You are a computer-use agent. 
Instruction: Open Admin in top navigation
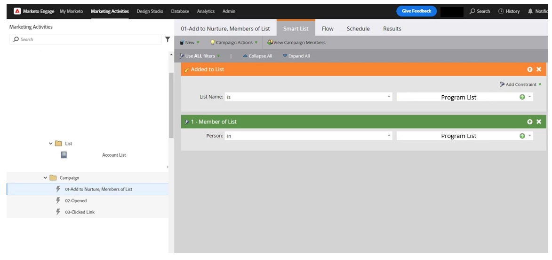pyautogui.click(x=229, y=11)
